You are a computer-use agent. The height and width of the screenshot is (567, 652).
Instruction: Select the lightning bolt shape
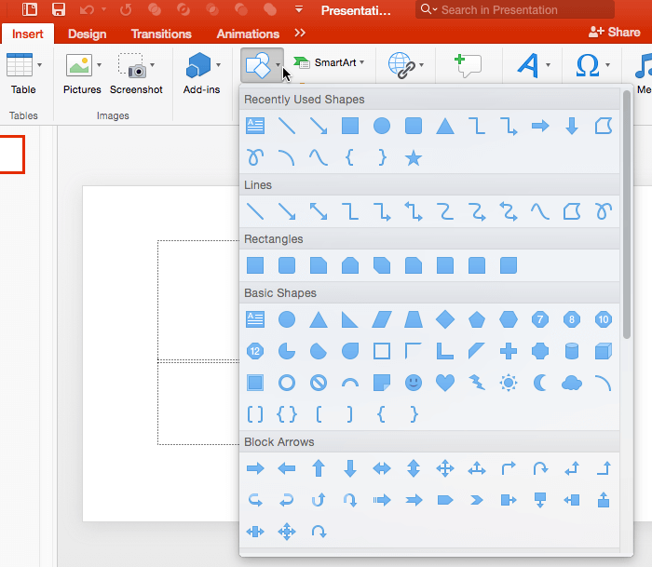477,383
